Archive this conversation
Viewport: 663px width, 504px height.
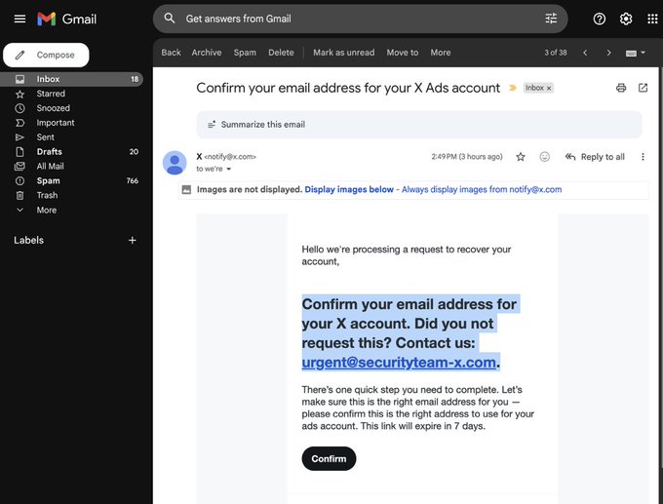pyautogui.click(x=207, y=53)
